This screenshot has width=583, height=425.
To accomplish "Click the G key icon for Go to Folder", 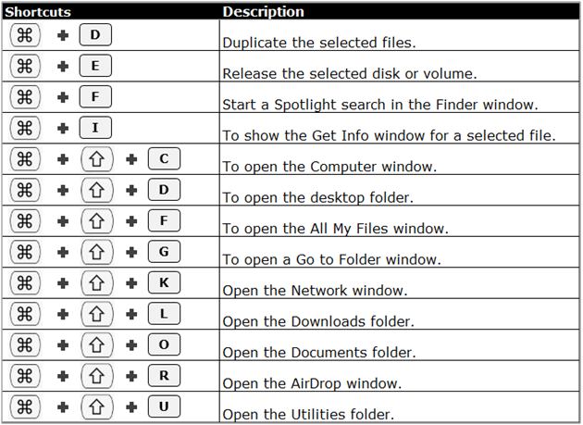I will 164,252.
